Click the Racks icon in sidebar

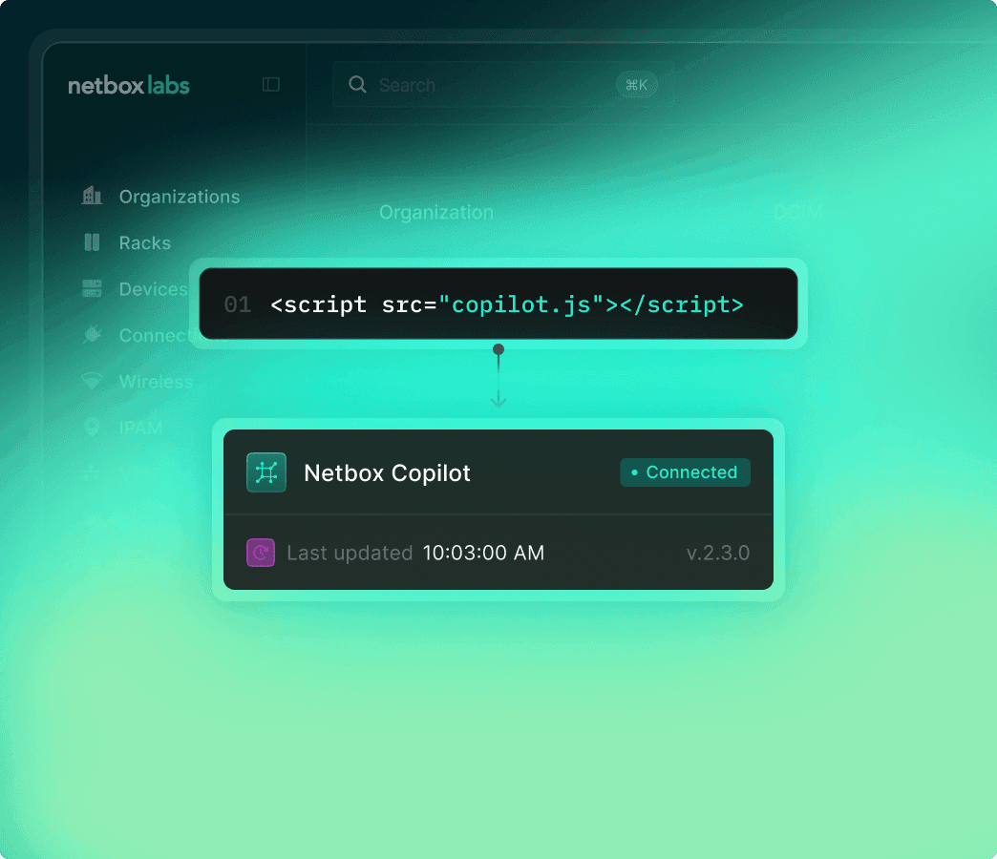tap(92, 242)
